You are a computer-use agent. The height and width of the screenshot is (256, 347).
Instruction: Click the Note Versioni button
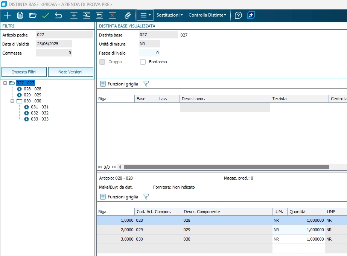(x=70, y=72)
